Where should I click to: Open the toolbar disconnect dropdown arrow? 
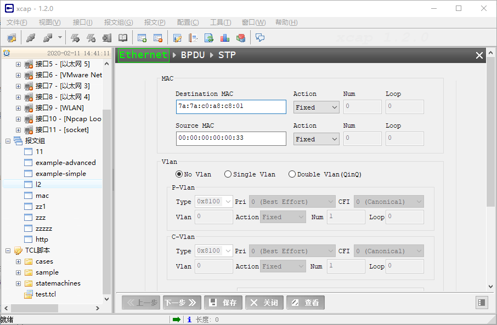60,38
